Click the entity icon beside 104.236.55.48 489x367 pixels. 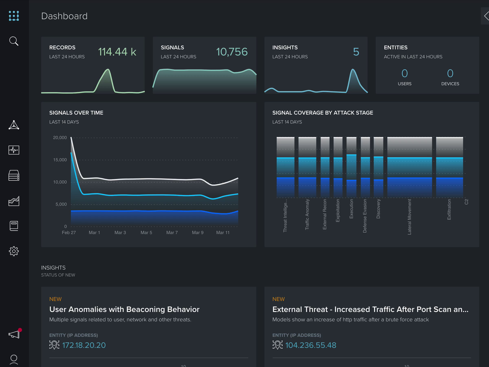(x=277, y=345)
